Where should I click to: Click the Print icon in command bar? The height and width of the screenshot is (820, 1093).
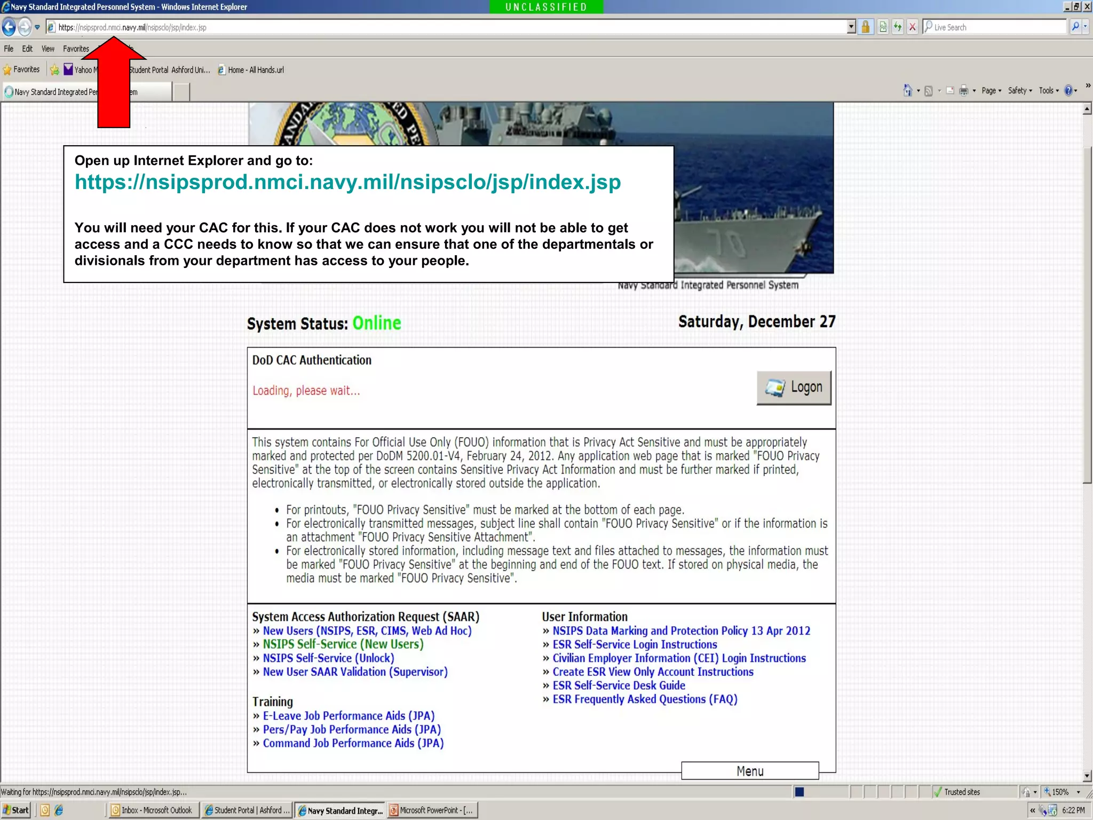pyautogui.click(x=963, y=91)
